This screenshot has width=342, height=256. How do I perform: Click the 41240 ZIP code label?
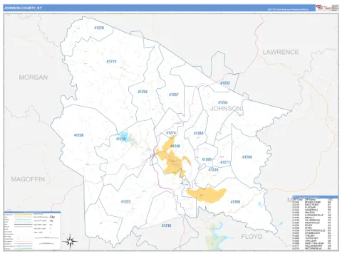pyautogui.click(x=175, y=146)
